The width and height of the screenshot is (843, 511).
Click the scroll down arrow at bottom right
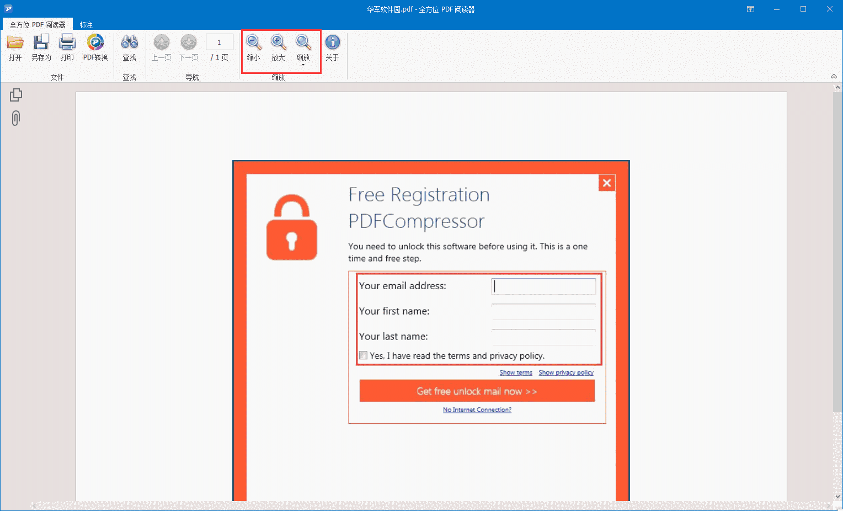point(837,496)
